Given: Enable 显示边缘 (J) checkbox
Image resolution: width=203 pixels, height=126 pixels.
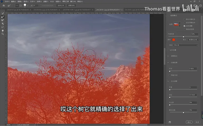Looking at the screenshot, I should click(184, 19).
